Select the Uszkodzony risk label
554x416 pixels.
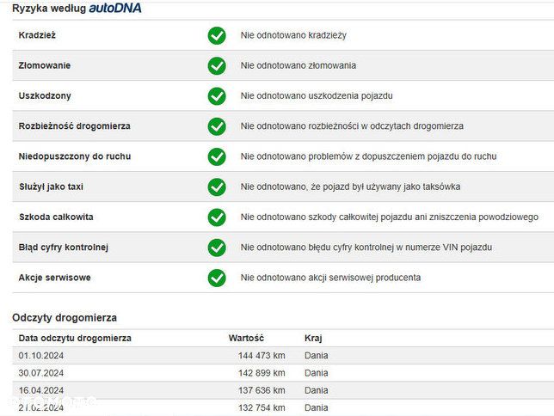point(45,96)
